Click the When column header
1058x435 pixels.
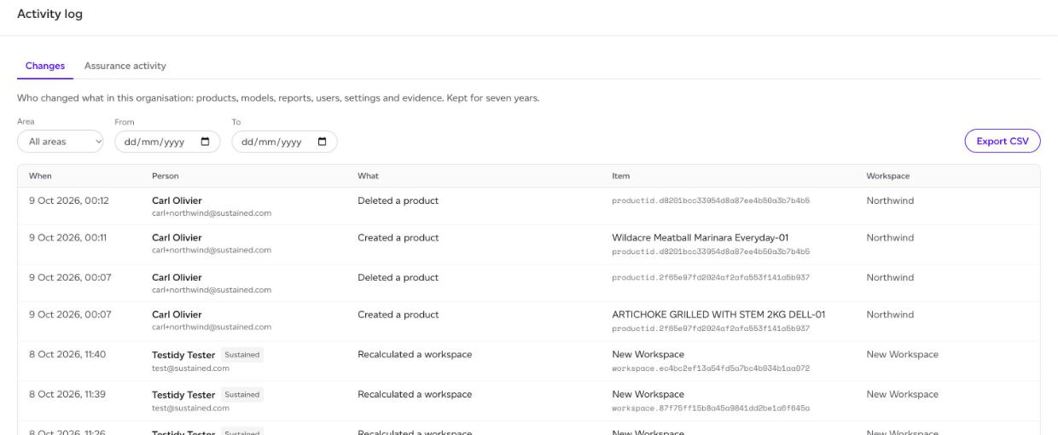[x=40, y=176]
